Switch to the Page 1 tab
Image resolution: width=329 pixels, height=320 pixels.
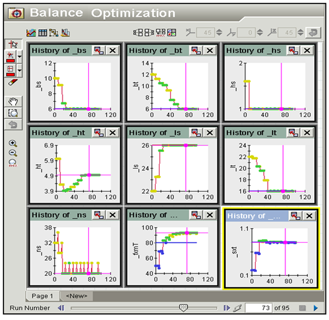(x=42, y=296)
